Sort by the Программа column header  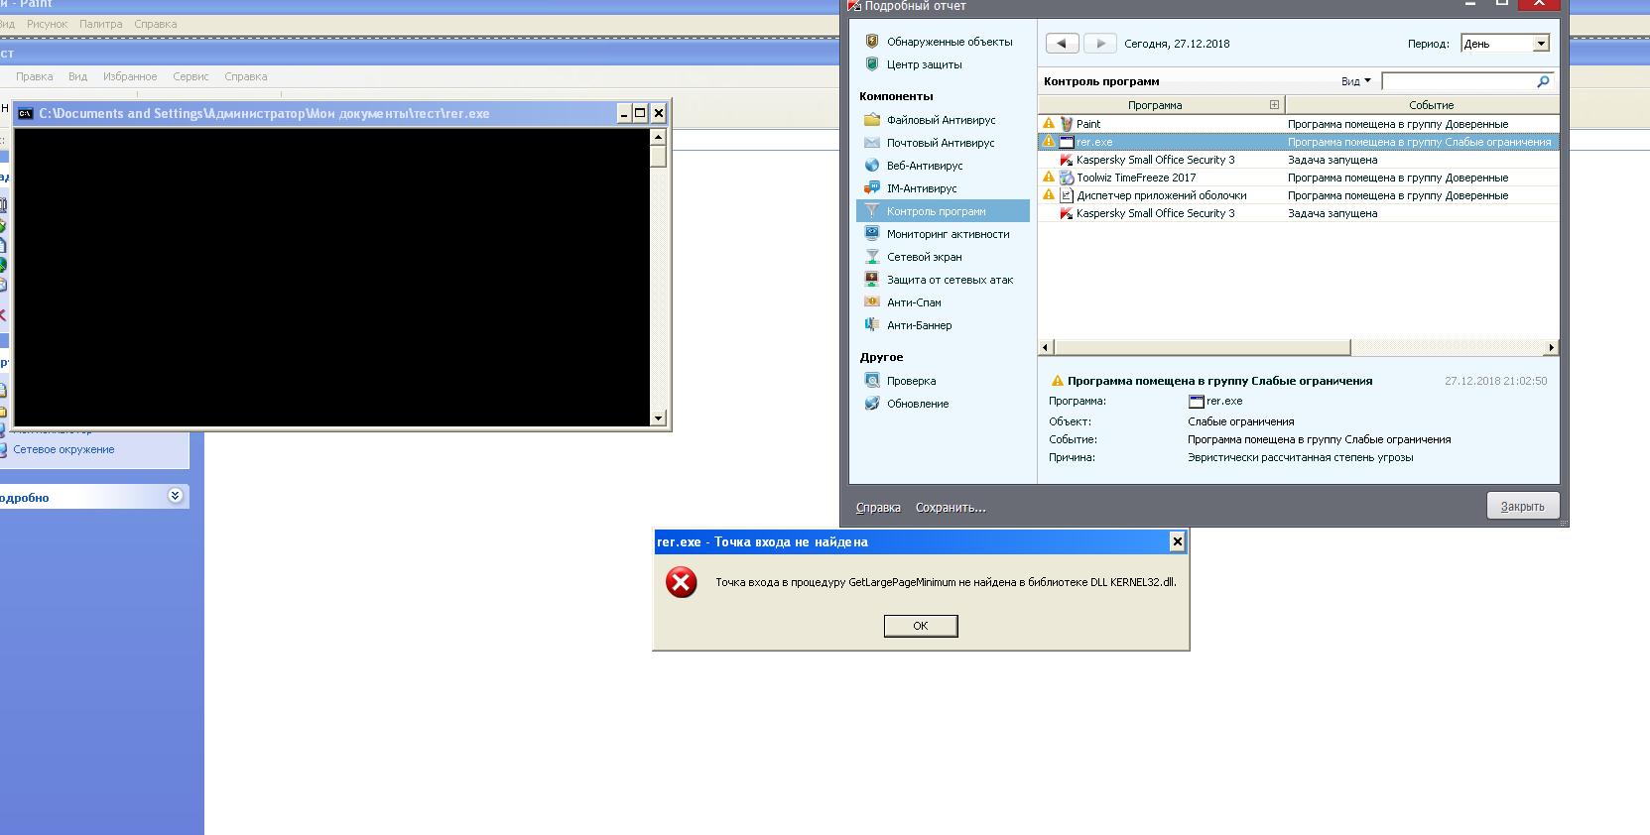[x=1155, y=105]
